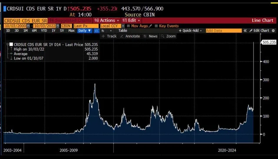Click the 'Line Chart' title text

tap(262, 20)
